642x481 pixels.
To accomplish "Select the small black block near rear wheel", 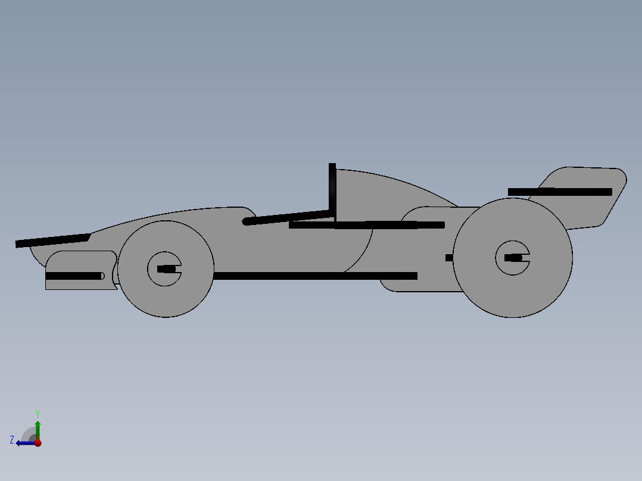I will click(x=448, y=258).
